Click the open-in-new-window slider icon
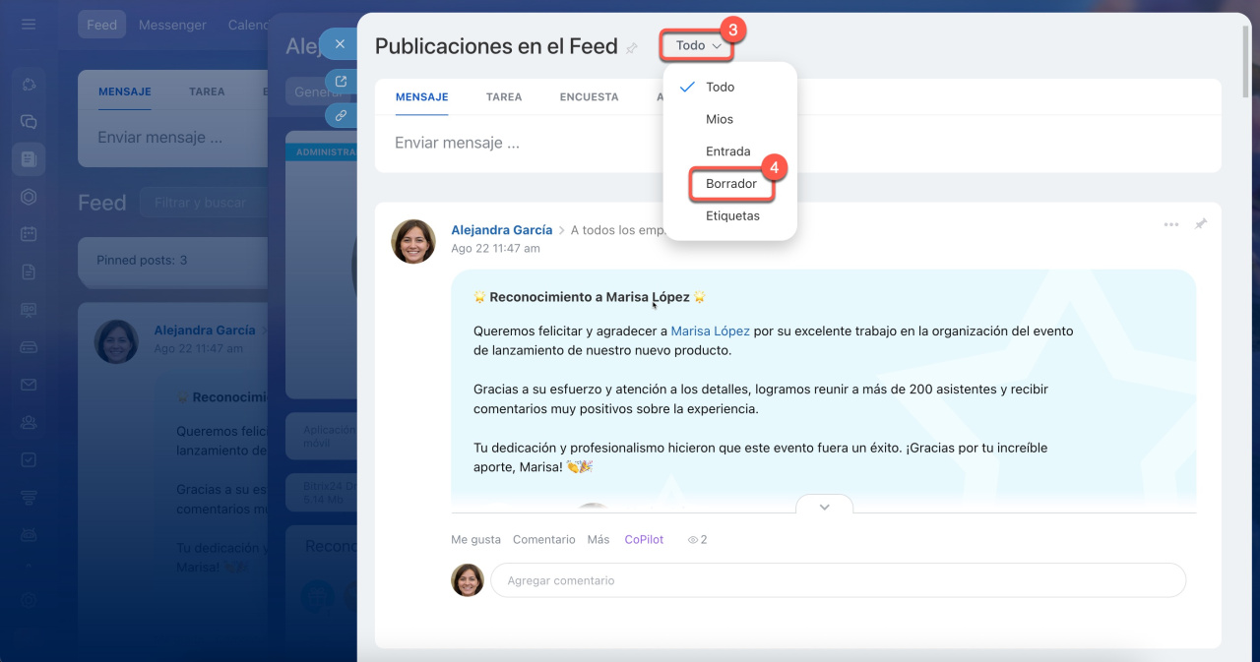 click(x=341, y=82)
